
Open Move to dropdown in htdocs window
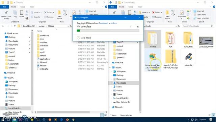[x=36, y=12]
